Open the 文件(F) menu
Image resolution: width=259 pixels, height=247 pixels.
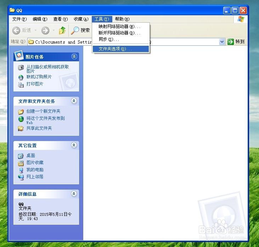(19, 19)
